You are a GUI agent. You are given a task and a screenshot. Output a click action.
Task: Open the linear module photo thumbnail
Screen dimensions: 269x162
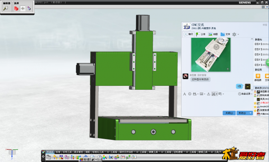[211, 54]
